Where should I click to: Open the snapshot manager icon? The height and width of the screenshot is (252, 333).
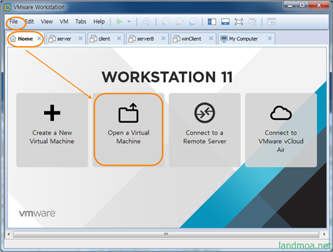point(192,22)
